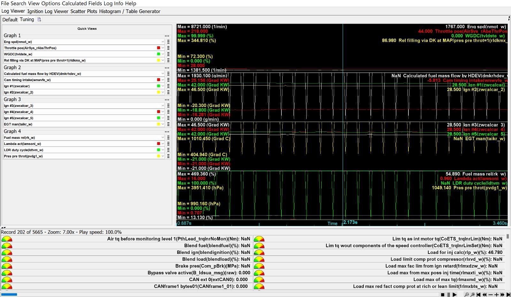Screen dimensions: 511x297
Task: Zoom out graph with magnifier minus
Action: (x=467, y=294)
